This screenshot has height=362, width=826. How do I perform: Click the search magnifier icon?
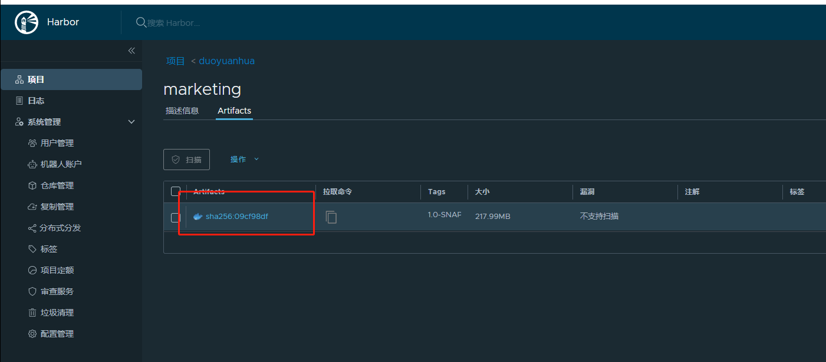click(x=141, y=22)
